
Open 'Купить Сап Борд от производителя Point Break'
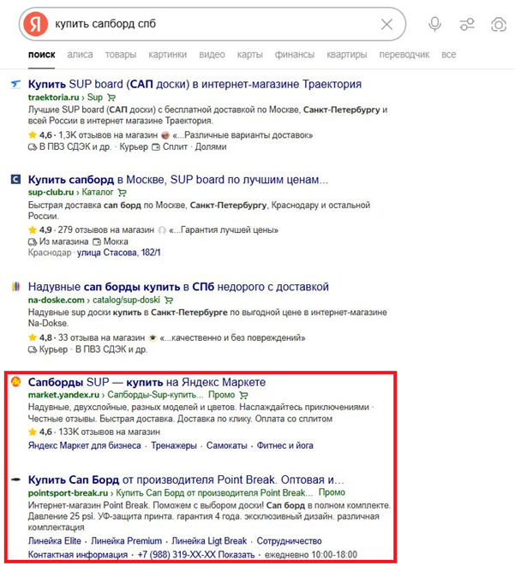click(x=186, y=480)
